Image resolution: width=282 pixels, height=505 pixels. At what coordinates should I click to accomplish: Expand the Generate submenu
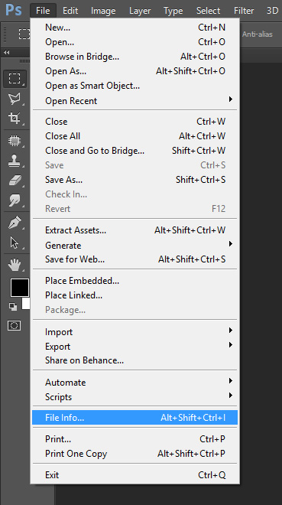135,245
